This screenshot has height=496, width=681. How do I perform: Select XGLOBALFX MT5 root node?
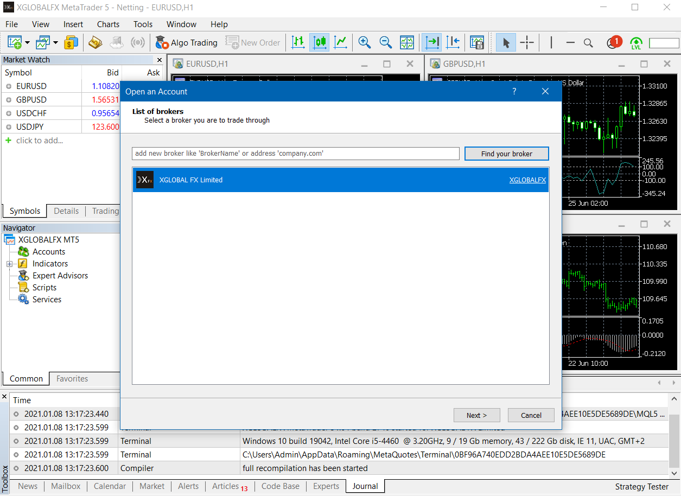48,239
